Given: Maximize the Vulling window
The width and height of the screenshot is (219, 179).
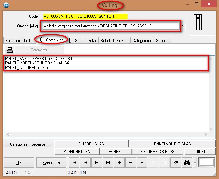Looking at the screenshot, I should point(197,4).
